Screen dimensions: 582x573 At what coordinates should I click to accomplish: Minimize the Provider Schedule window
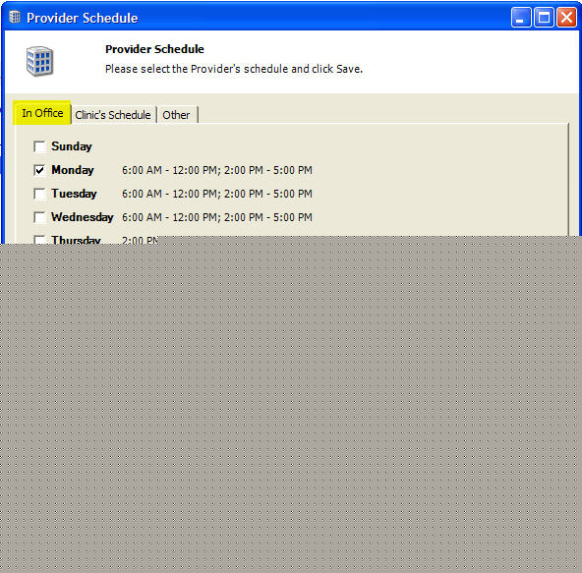[521, 17]
